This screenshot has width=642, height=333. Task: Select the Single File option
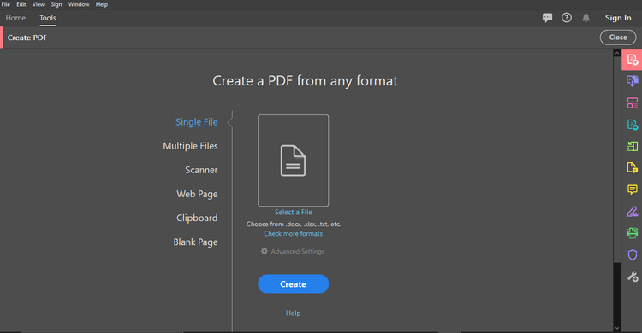coord(197,122)
